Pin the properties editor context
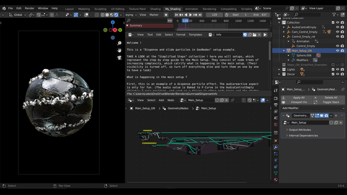Screen dimensions: 347x195 pos(343,89)
